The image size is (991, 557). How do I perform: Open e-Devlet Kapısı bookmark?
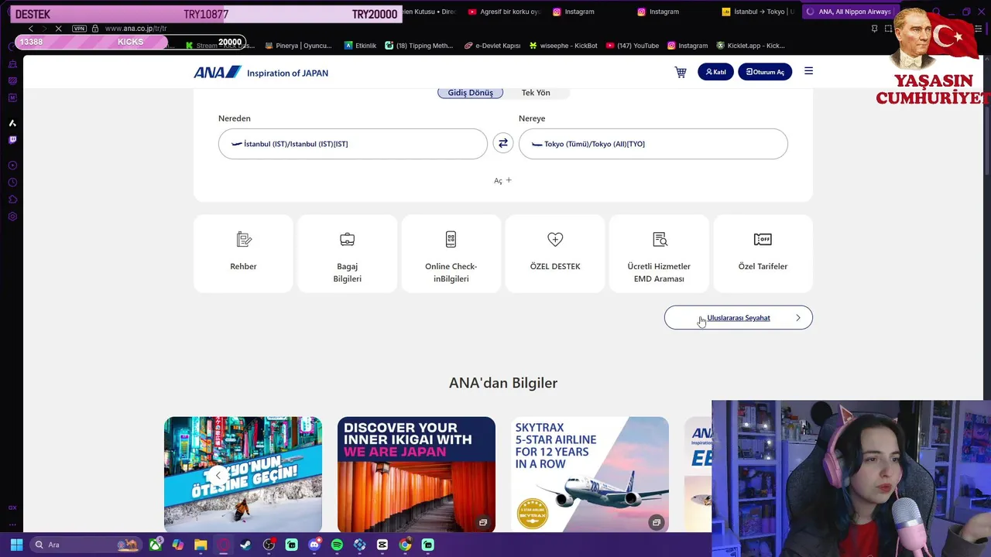(x=492, y=46)
